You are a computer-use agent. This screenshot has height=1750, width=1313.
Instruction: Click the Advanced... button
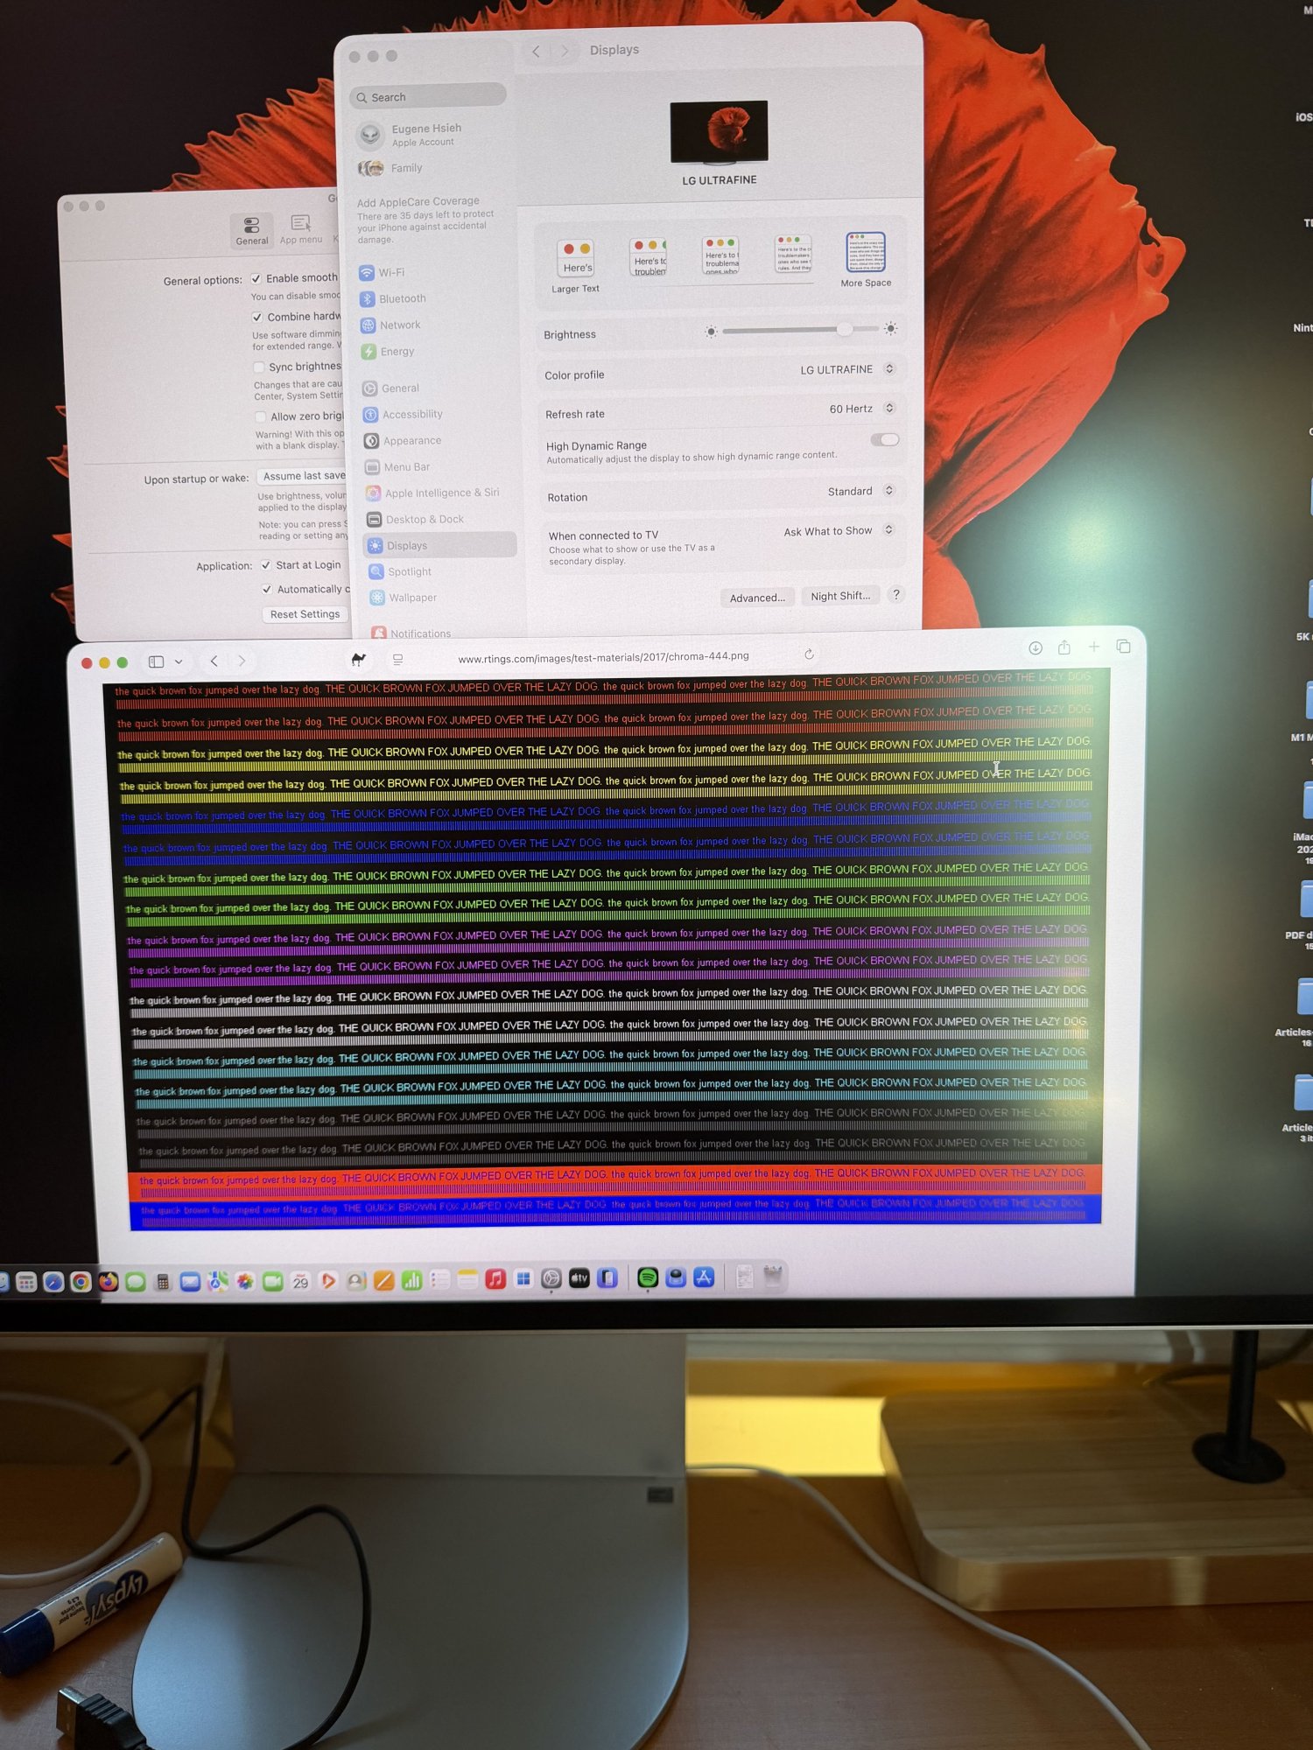pos(757,598)
